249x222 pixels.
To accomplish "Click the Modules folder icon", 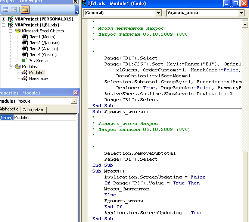I will [18, 67].
